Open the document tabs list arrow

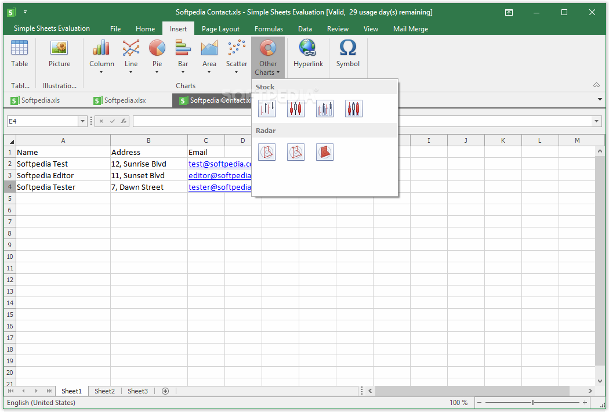click(600, 99)
